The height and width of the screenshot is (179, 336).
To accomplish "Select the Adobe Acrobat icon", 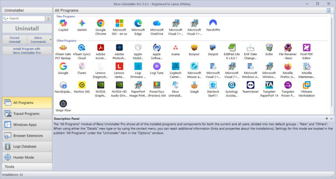I will (101, 48).
